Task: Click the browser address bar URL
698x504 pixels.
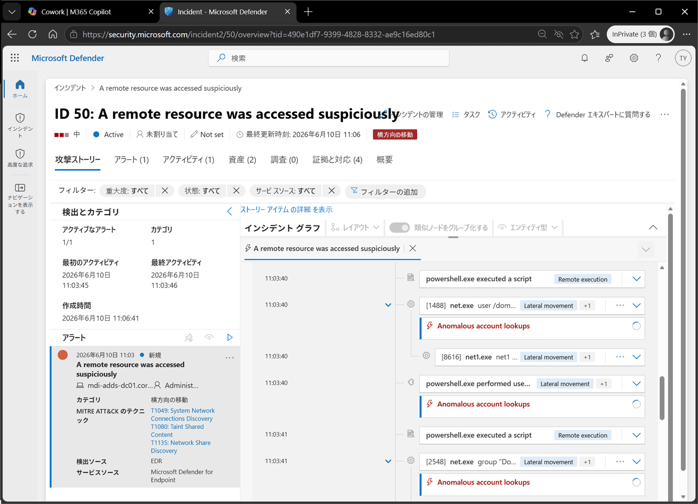Action: tap(259, 34)
